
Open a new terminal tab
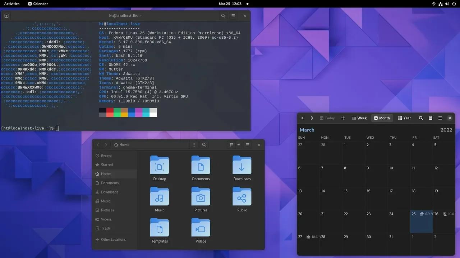6,16
